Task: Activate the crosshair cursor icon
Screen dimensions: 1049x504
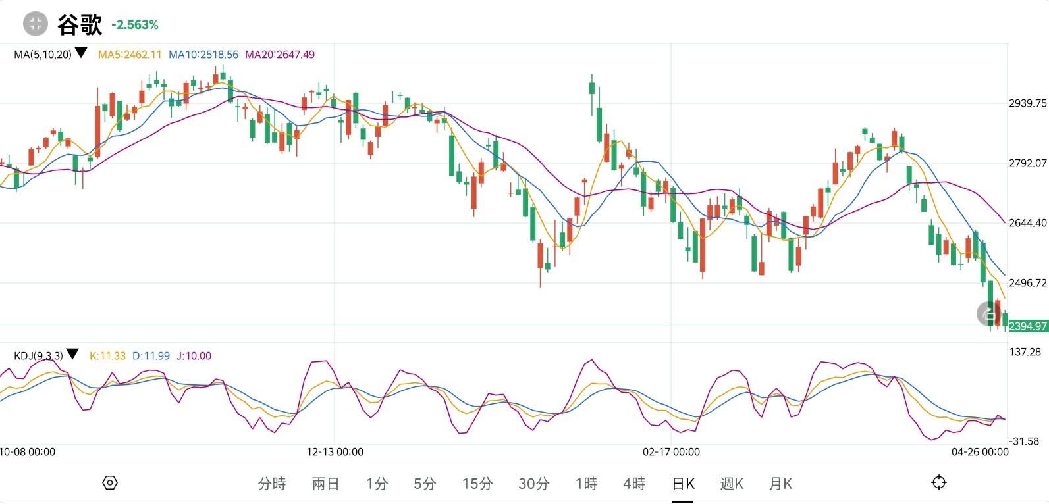Action: coord(939,483)
